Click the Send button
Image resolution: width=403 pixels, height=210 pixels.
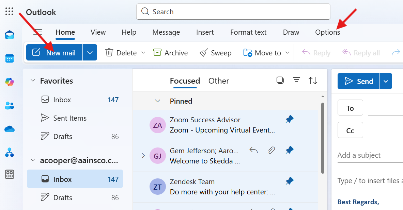pos(359,81)
